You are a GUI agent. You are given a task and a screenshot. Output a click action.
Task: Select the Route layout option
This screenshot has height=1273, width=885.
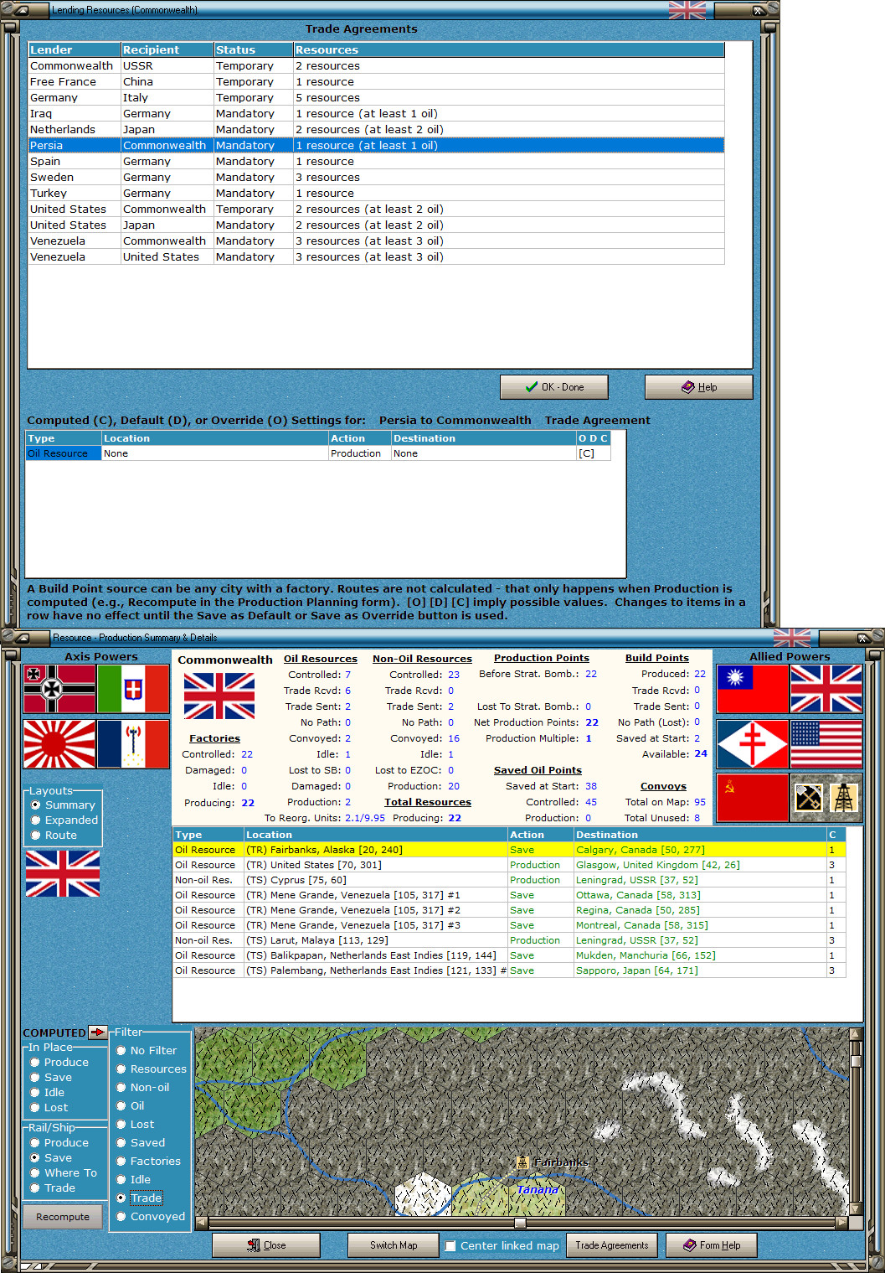click(54, 835)
